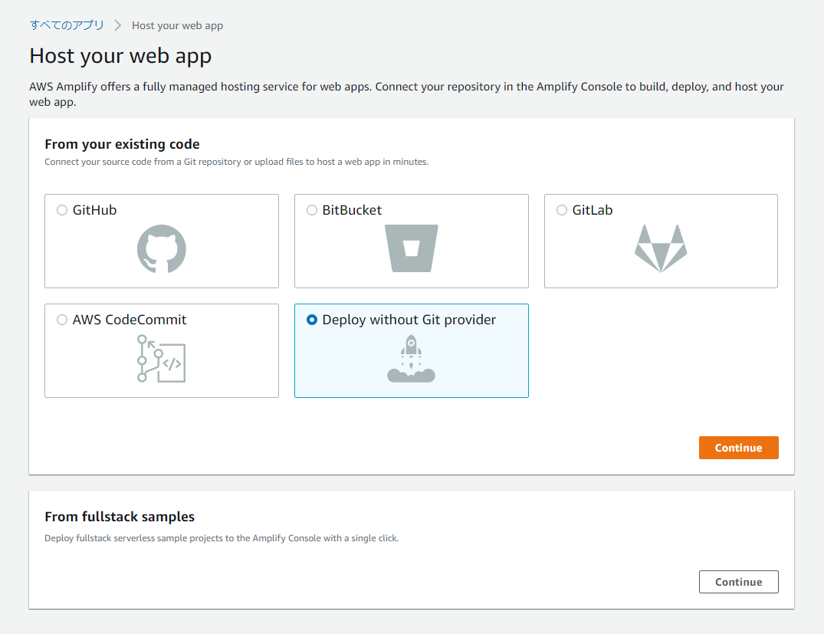Click the Host your web app page title
This screenshot has height=634, width=824.
[x=120, y=56]
